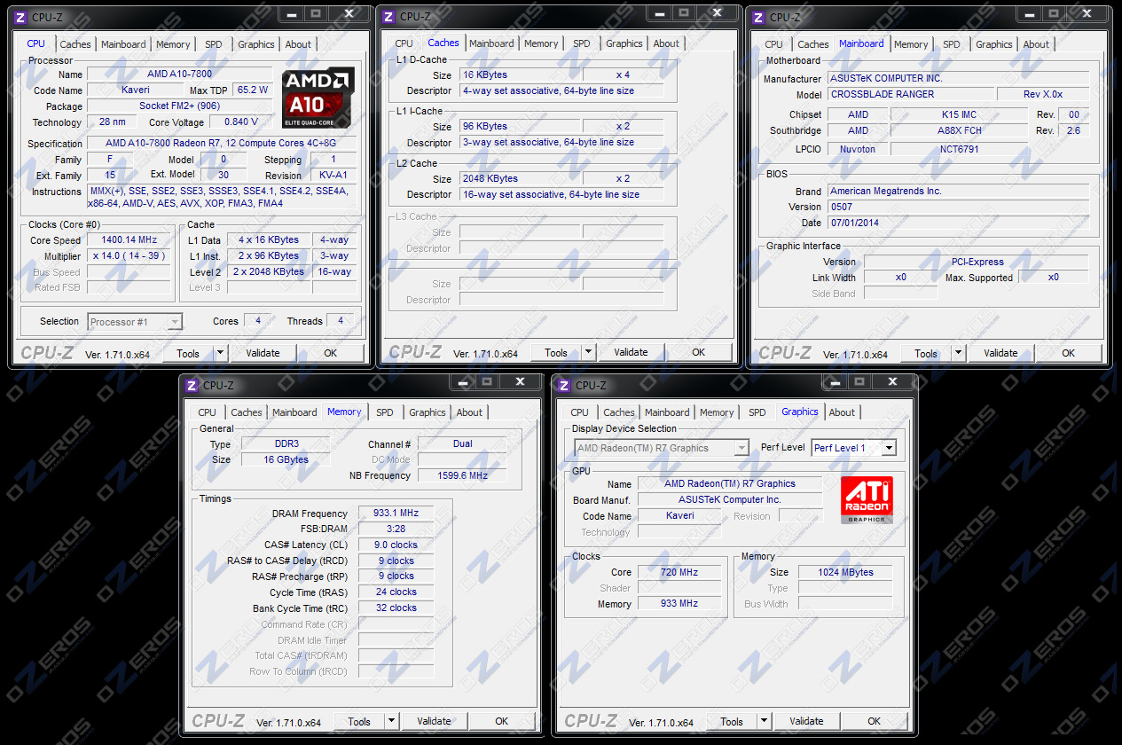This screenshot has height=745, width=1122.
Task: Click OK in the Memory window
Action: coord(502,721)
